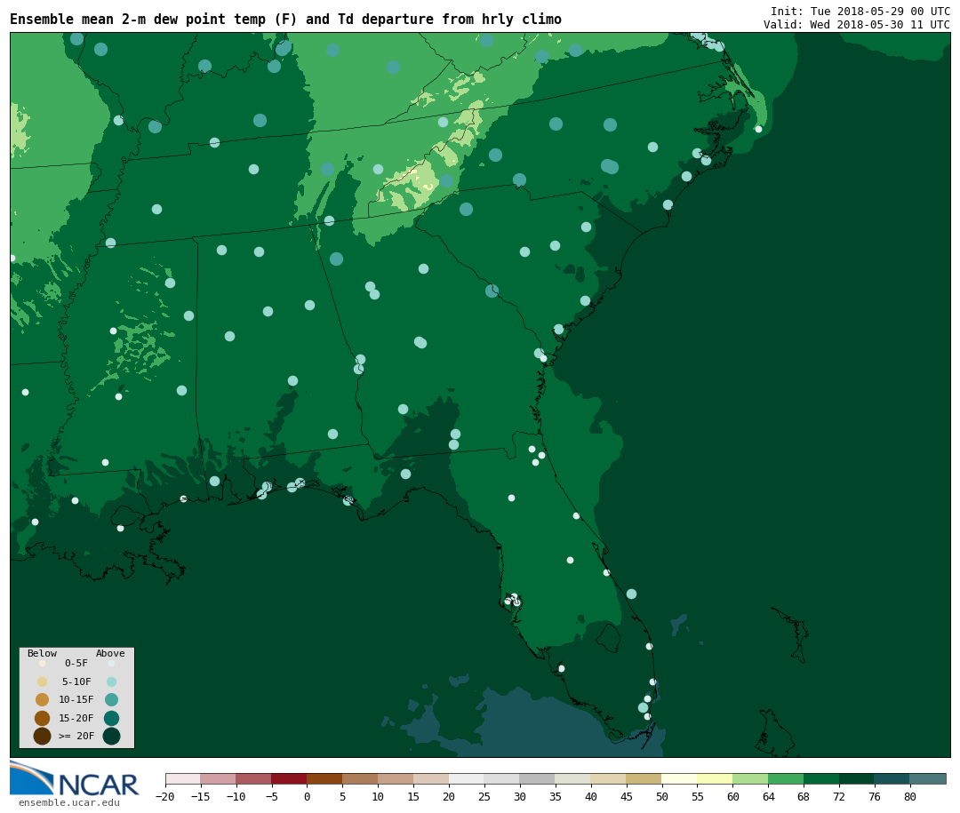Select the rose swatch between -10 and -5

point(254,778)
